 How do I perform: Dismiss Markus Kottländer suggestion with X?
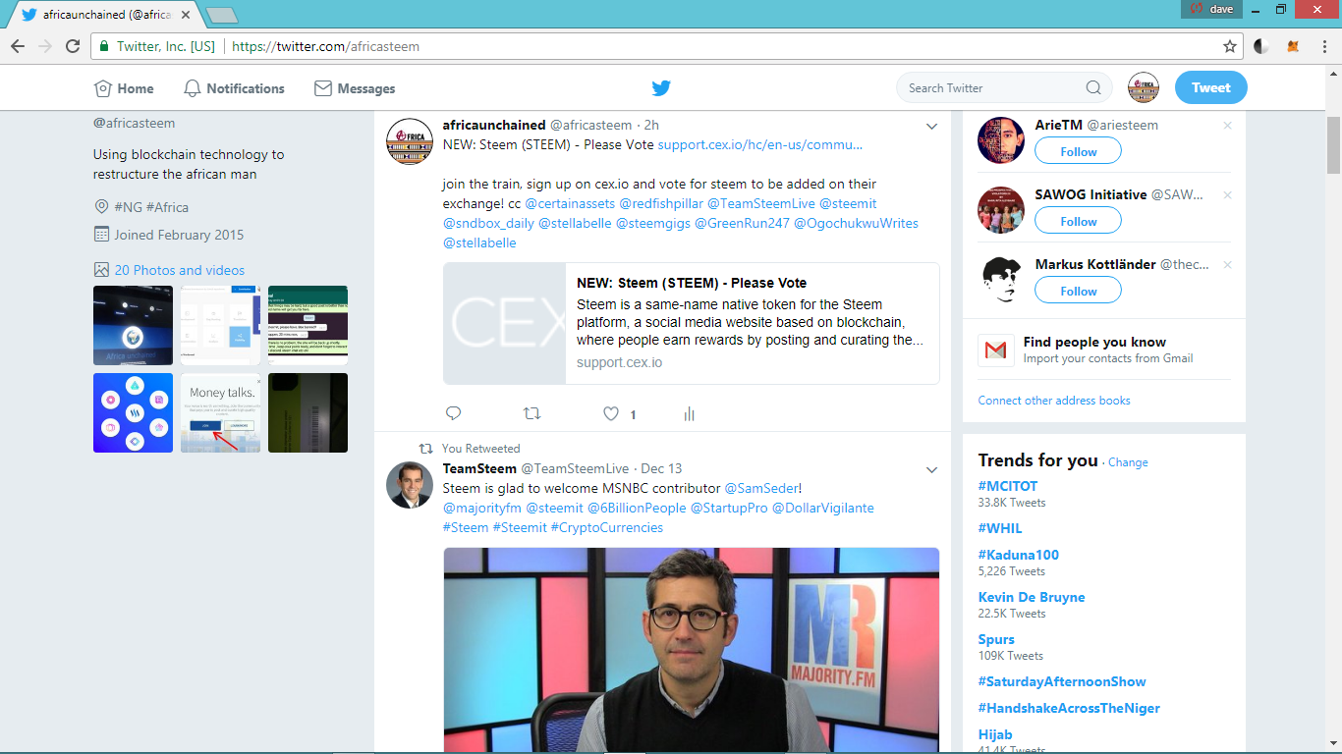(1227, 265)
